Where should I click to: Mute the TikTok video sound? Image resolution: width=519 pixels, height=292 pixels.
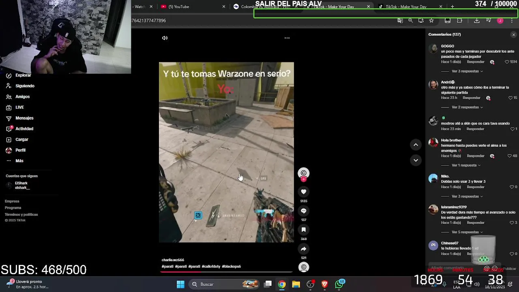(x=165, y=38)
